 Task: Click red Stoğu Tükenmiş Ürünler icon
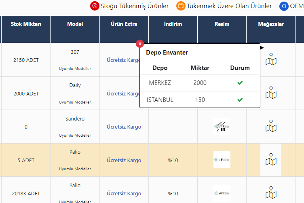(x=95, y=6)
